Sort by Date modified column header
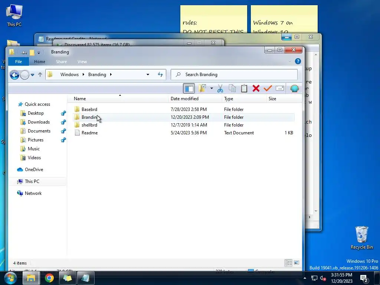380x285 pixels. (x=195, y=98)
